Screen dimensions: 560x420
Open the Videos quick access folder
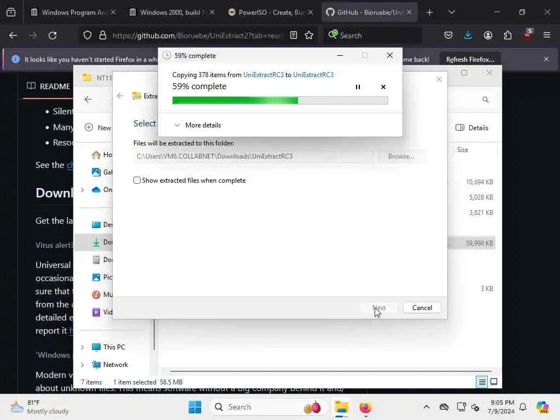pyautogui.click(x=102, y=312)
